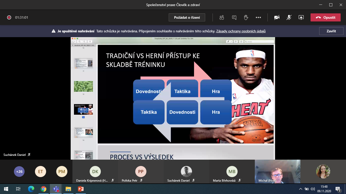Open Microsoft Edge from the taskbar
This screenshot has width=346, height=194.
click(x=31, y=189)
